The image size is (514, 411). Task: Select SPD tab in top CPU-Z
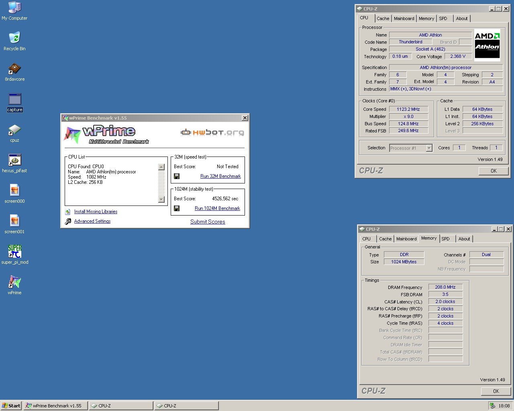coord(443,18)
